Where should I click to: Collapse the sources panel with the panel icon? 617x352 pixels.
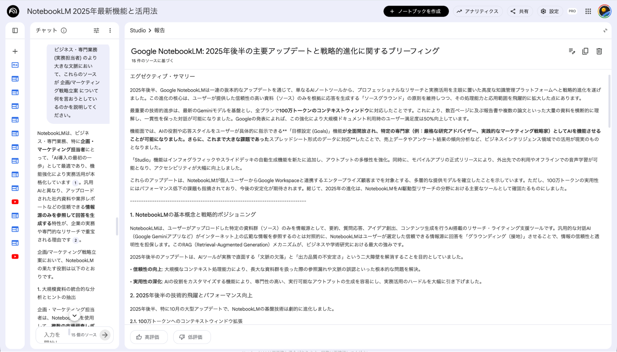[x=15, y=30]
